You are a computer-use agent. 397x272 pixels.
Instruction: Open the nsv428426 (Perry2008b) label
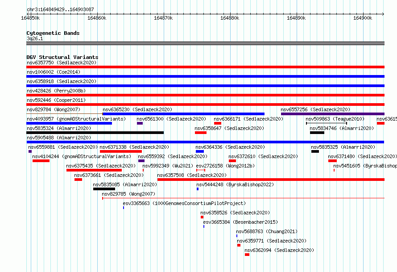(x=56, y=91)
